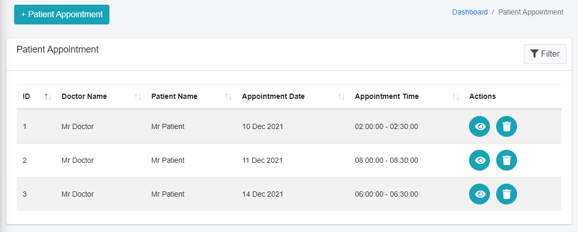Go to Dashboard breadcrumb link
Viewport: 578px width, 232px height.
(x=470, y=12)
